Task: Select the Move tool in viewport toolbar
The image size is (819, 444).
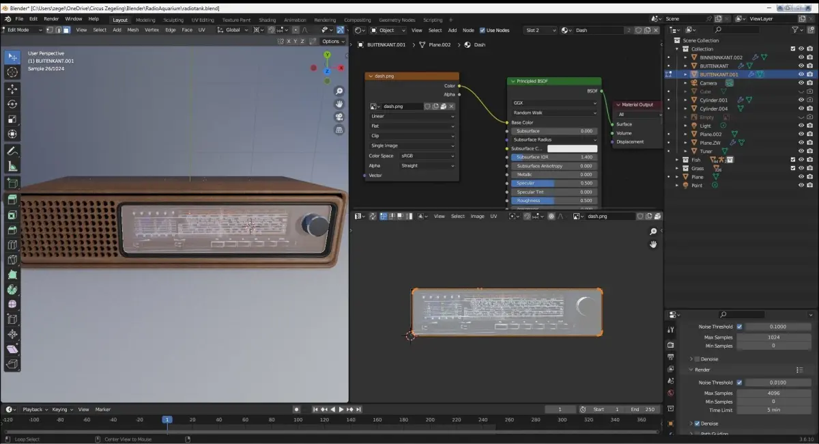Action: [12, 89]
